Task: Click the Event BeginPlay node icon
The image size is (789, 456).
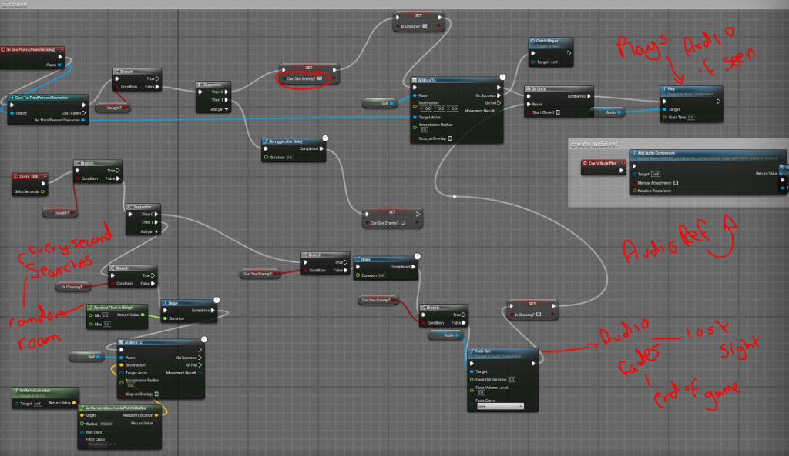Action: click(x=586, y=163)
